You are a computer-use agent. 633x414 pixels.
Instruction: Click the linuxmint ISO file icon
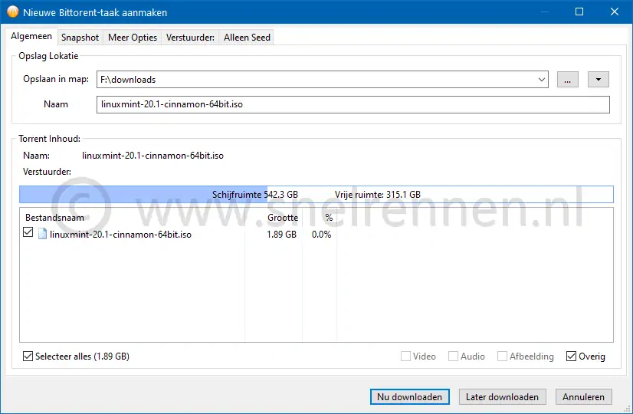(42, 234)
